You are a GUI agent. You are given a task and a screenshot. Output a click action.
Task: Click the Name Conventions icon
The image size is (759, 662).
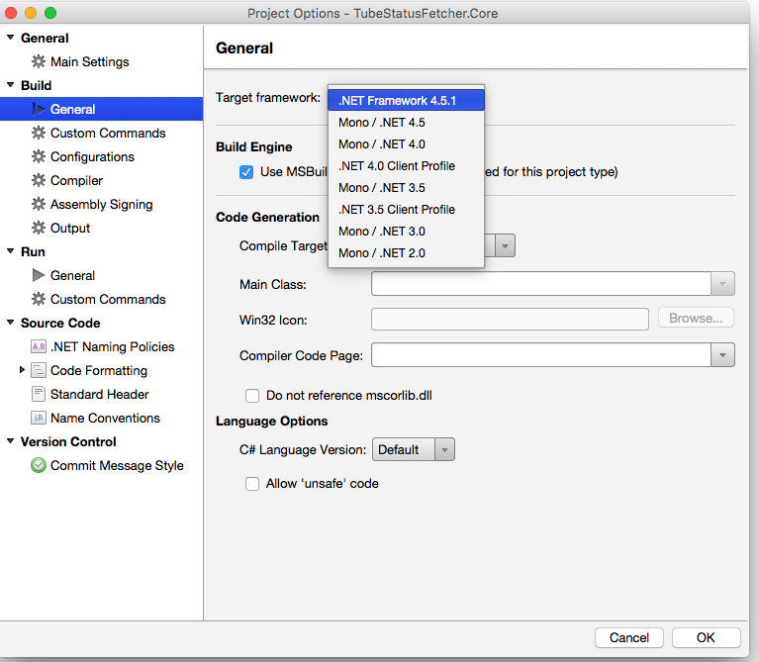[39, 418]
